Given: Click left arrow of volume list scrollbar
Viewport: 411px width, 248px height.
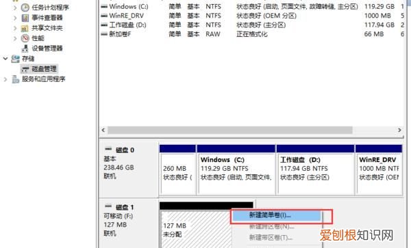Looking at the screenshot, I should coord(103,130).
